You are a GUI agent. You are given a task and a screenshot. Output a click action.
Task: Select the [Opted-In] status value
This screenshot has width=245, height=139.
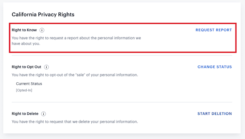[x=24, y=90]
